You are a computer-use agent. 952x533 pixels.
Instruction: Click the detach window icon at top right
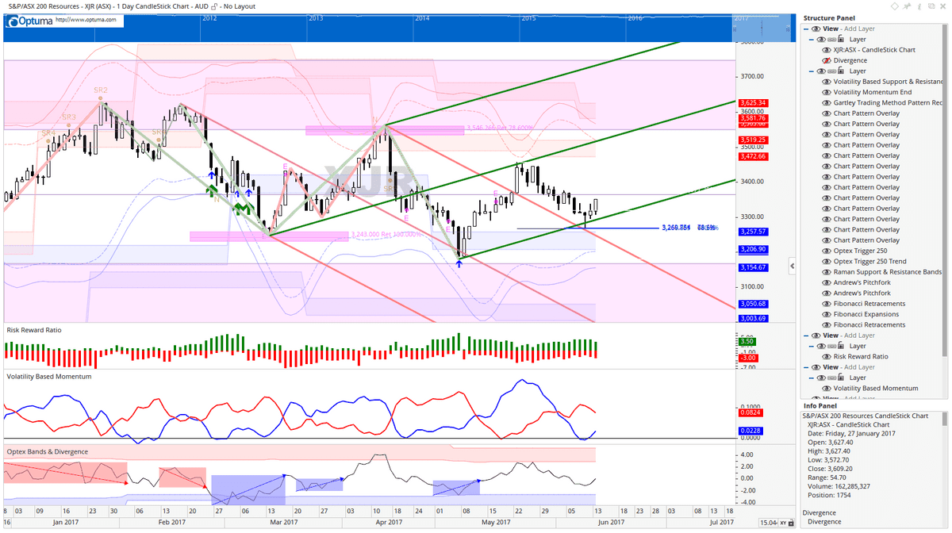pos(931,6)
